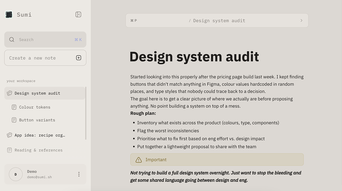
Task: Click the Sumi app logo icon
Action: (x=9, y=14)
